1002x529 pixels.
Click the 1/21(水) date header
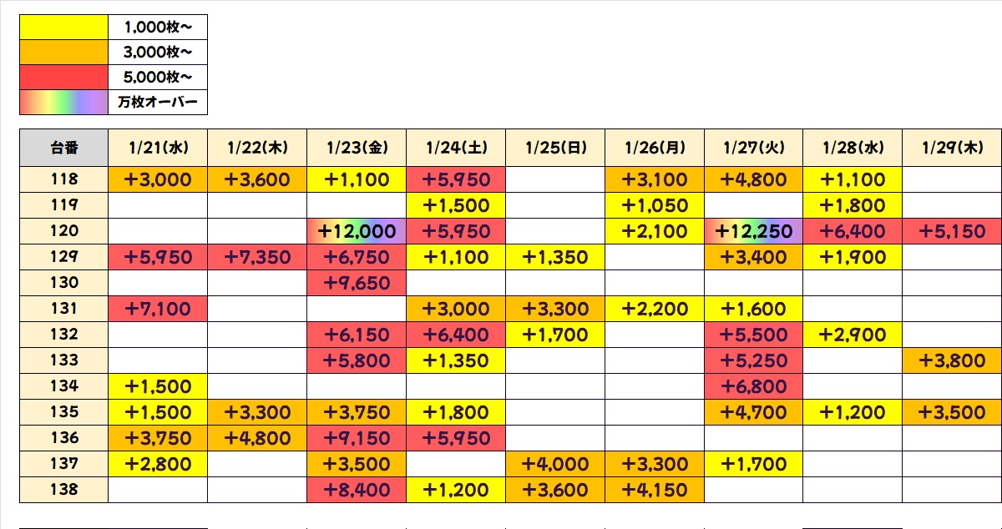click(159, 148)
